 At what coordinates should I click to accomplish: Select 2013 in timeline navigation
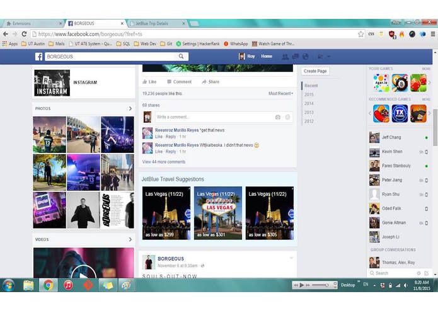coord(309,113)
